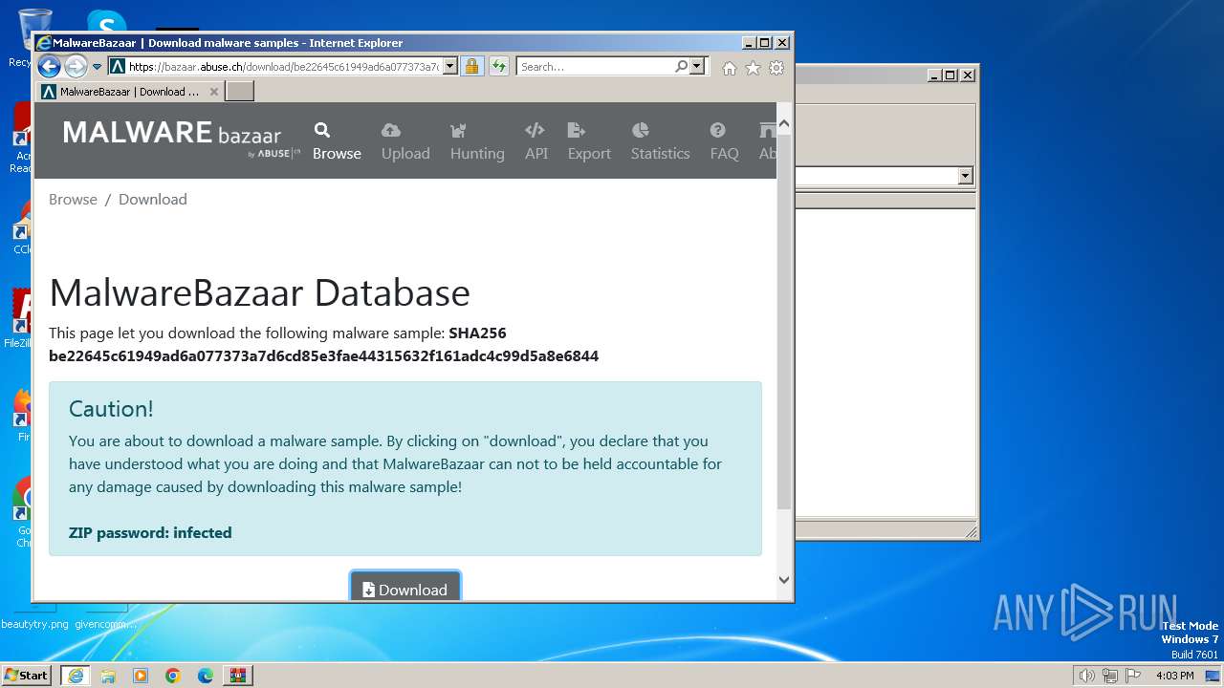1224x688 pixels.
Task: Click the Internet Explorer taskbar icon
Action: 75,676
